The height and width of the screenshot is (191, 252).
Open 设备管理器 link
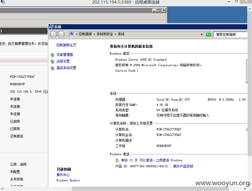coord(65,55)
